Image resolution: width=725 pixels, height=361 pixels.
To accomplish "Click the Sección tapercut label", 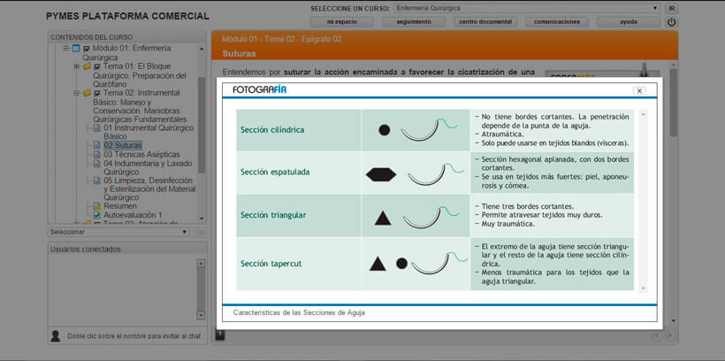I will pos(271,264).
